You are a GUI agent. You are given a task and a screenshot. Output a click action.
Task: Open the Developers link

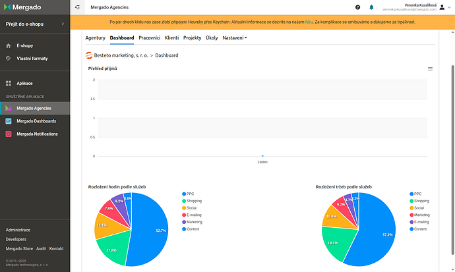click(16, 239)
